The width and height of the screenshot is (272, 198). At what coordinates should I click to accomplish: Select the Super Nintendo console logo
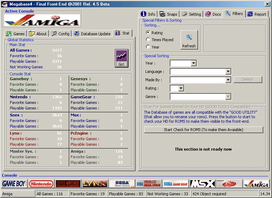(x=68, y=184)
